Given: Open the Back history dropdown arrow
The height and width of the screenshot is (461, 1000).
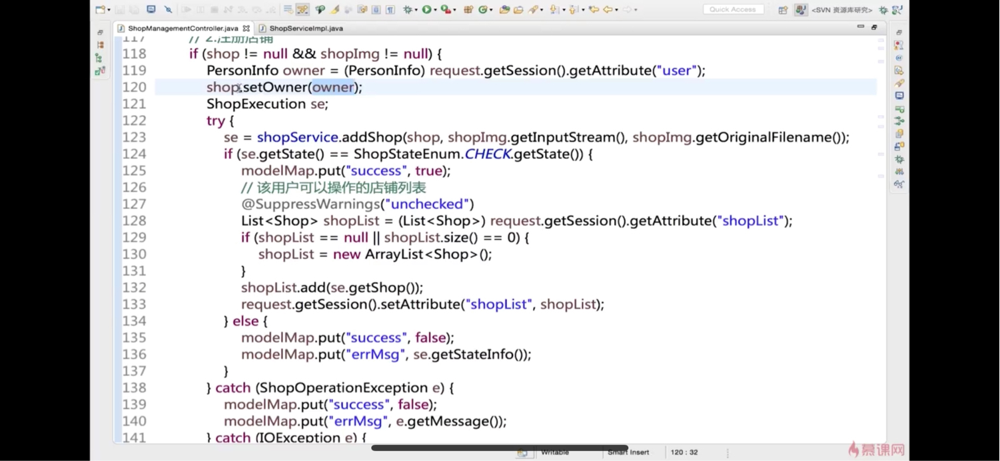Looking at the screenshot, I should 616,10.
